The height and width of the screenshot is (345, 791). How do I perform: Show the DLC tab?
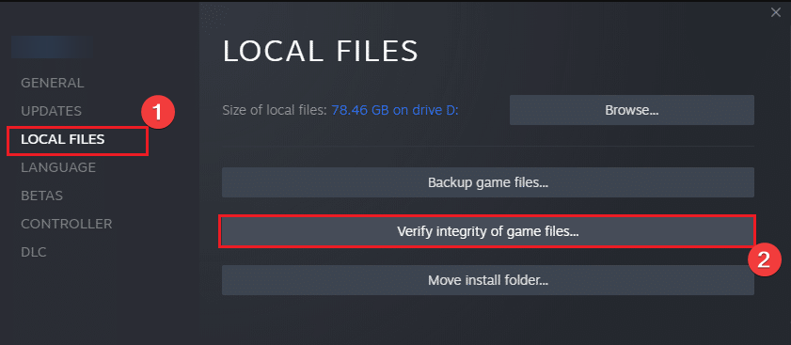pos(33,252)
